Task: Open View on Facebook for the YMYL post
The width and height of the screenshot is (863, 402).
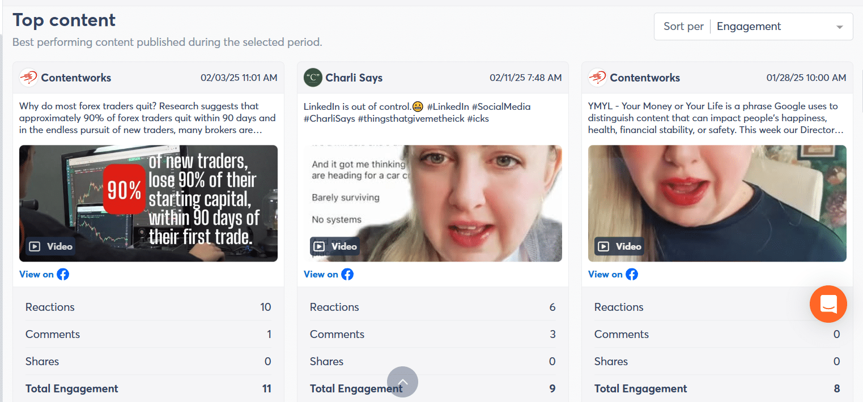Action: [613, 274]
